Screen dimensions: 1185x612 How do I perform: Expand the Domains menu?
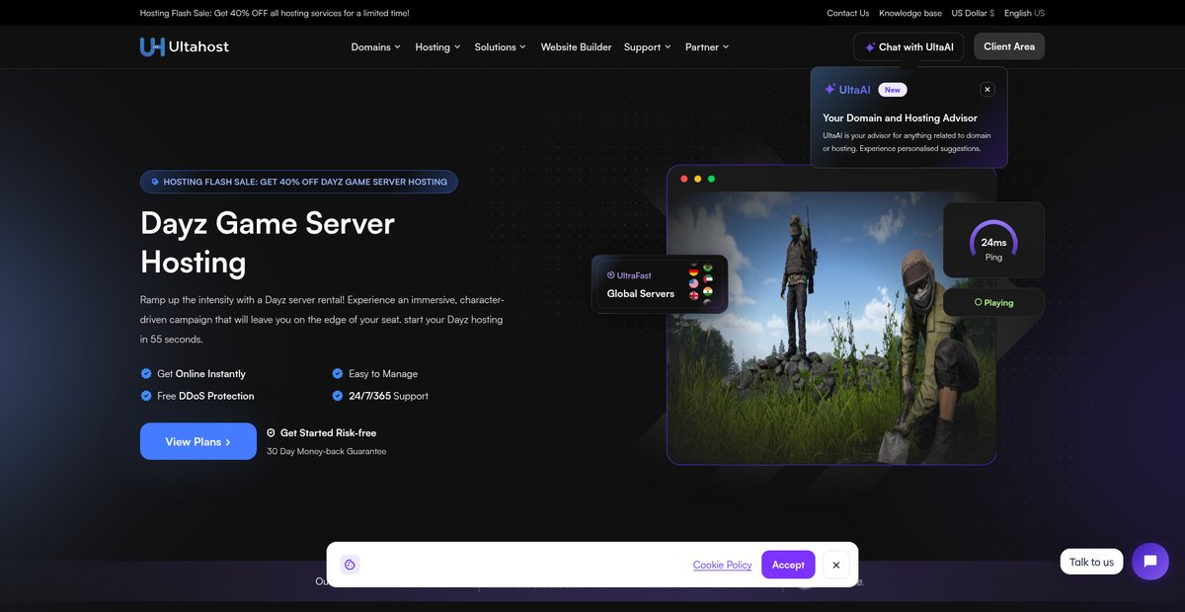(x=375, y=46)
